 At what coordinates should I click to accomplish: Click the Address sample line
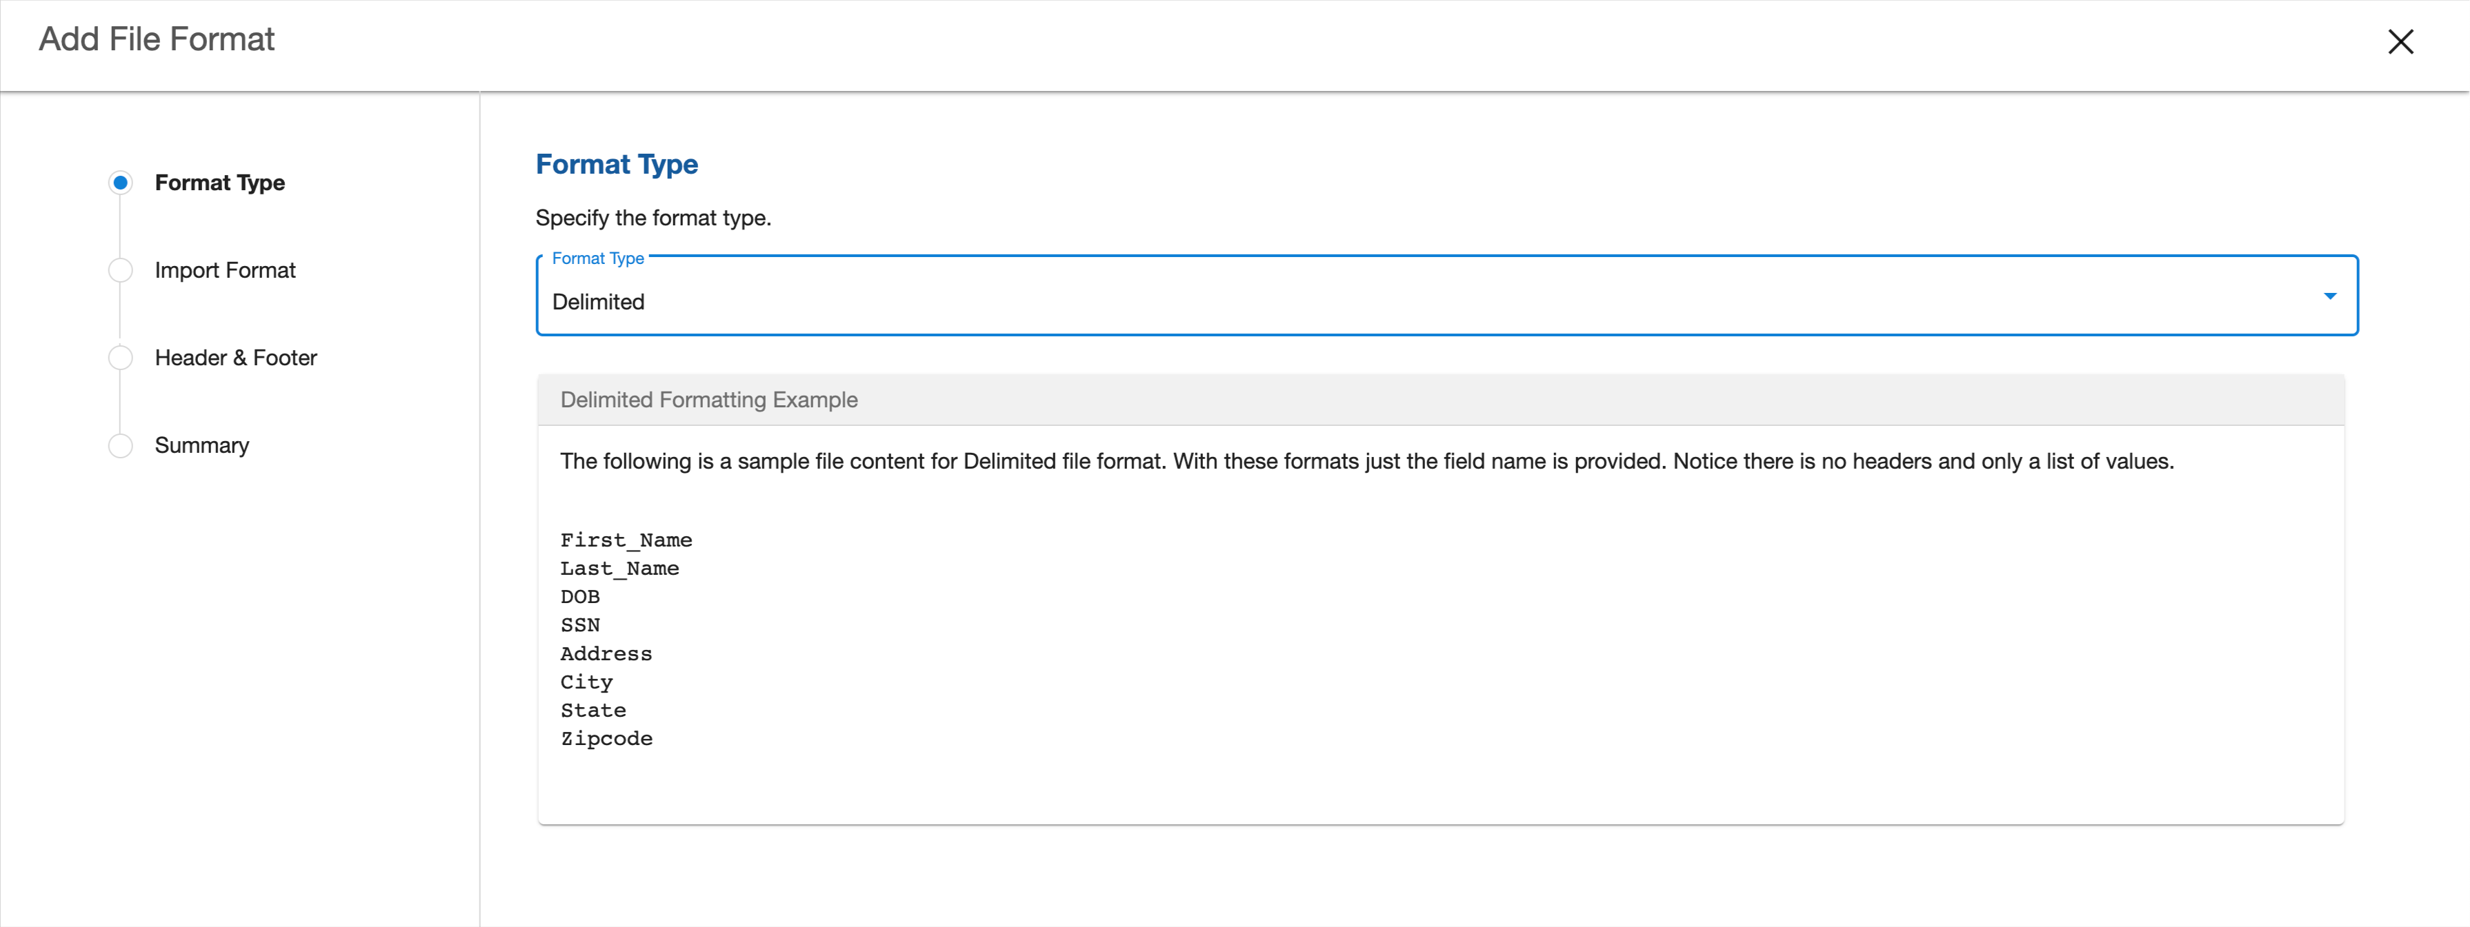606,653
